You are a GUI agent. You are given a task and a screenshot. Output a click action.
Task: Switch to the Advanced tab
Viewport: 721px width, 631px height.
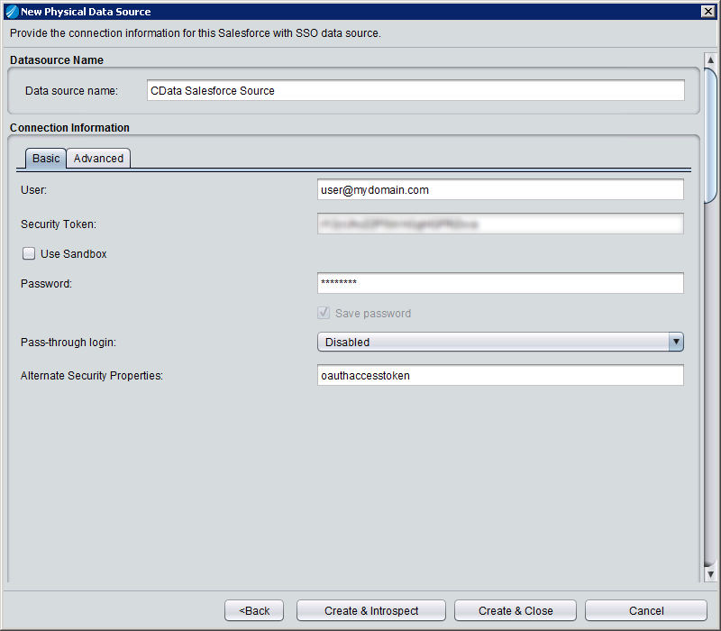click(x=98, y=159)
